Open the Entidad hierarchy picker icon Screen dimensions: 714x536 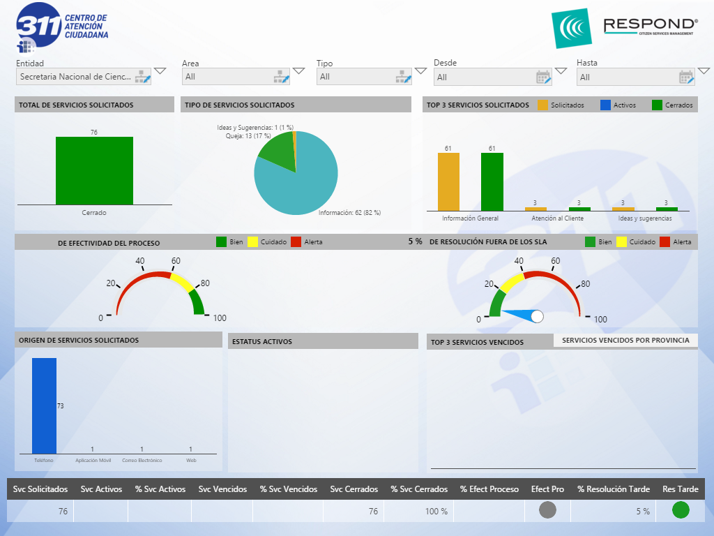pyautogui.click(x=143, y=77)
